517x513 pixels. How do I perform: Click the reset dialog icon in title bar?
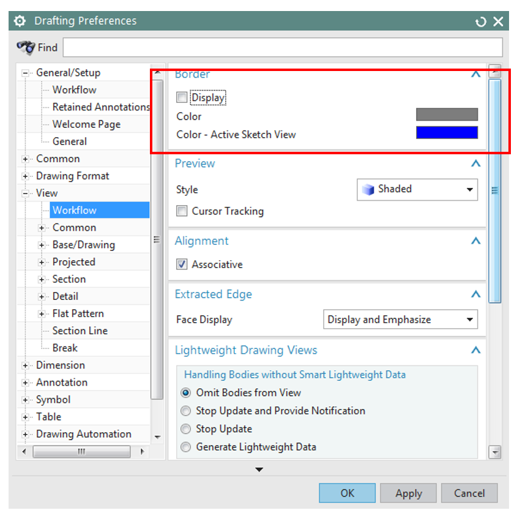click(x=480, y=22)
